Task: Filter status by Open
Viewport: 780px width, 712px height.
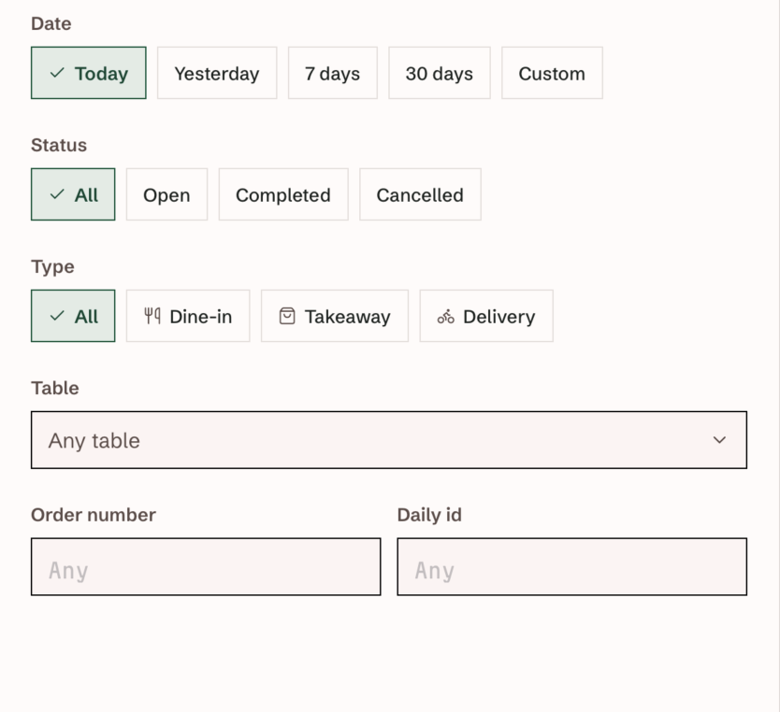Action: (x=166, y=194)
